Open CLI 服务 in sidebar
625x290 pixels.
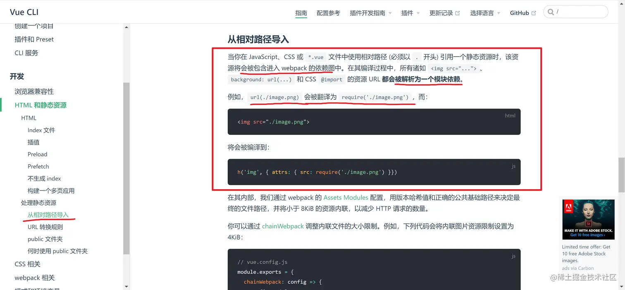click(26, 53)
